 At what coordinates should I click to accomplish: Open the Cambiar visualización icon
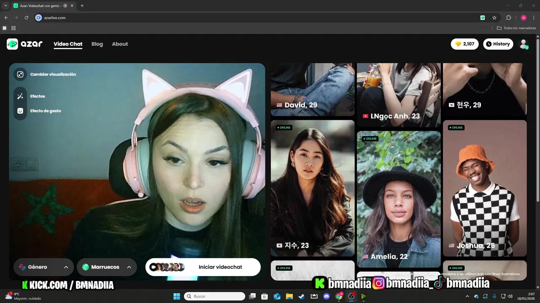point(20,74)
